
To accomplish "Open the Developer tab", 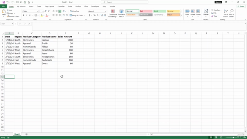I will pyautogui.click(x=95, y=7).
